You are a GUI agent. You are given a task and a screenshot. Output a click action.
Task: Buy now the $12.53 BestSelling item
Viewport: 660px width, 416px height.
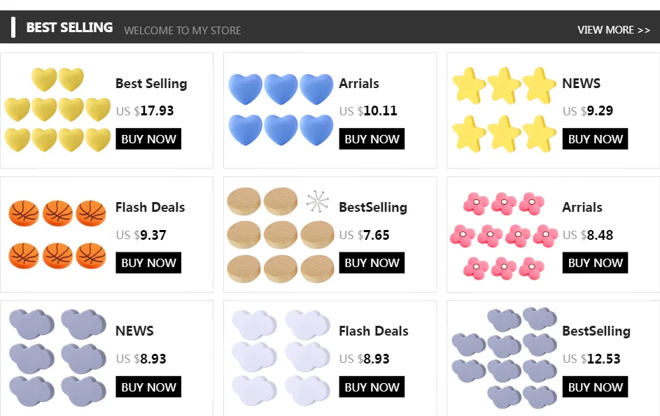(x=595, y=387)
